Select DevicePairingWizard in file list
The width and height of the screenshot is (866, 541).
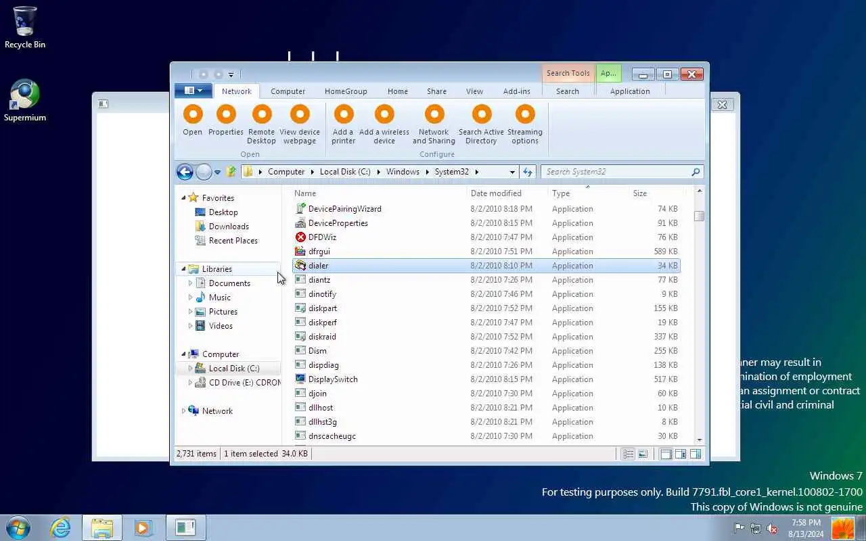click(344, 209)
